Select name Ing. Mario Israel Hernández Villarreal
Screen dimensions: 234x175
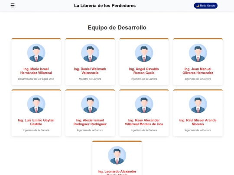click(36, 71)
